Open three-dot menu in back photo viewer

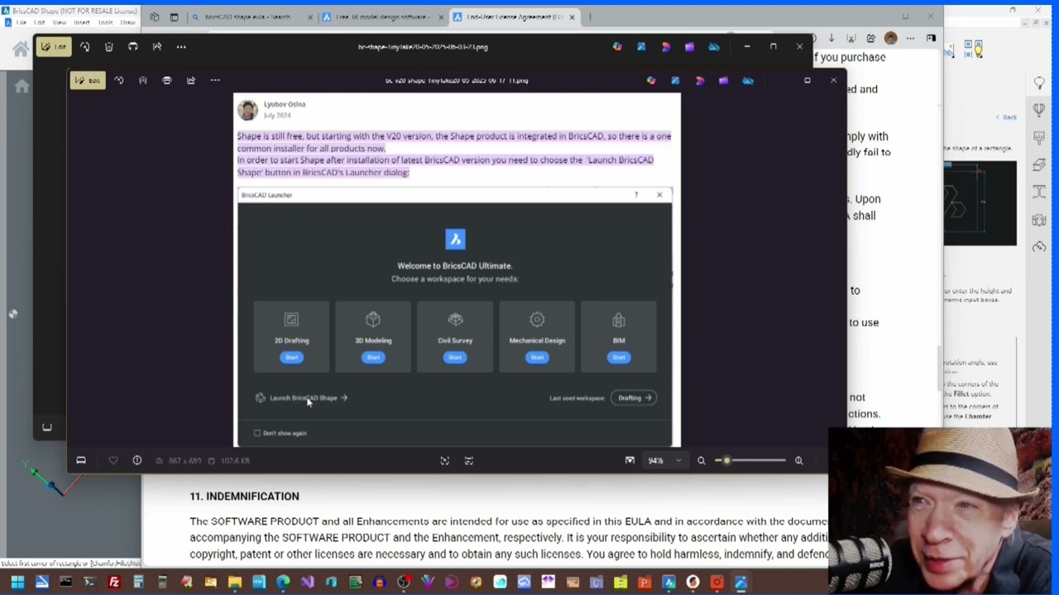(x=181, y=46)
